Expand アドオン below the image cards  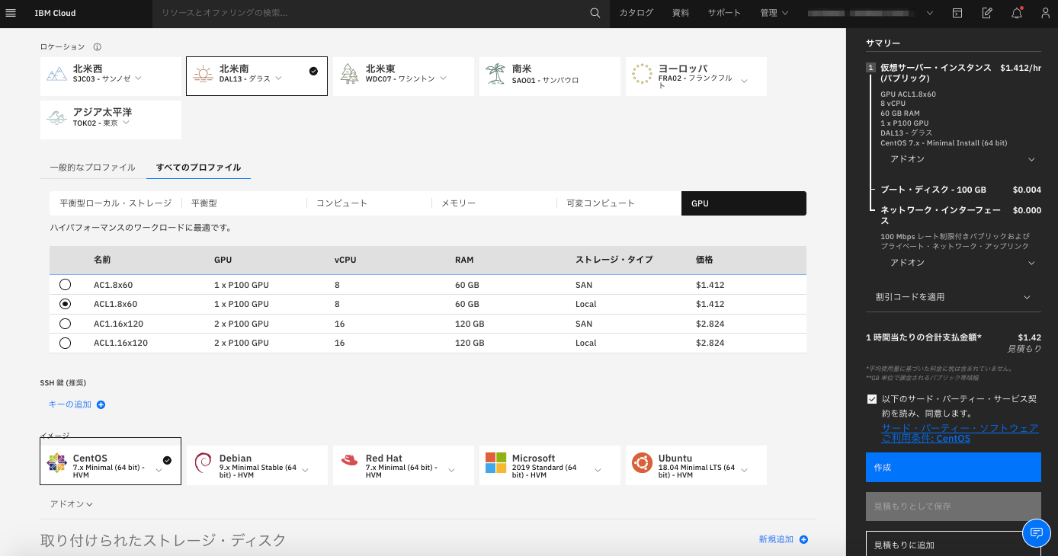(71, 504)
